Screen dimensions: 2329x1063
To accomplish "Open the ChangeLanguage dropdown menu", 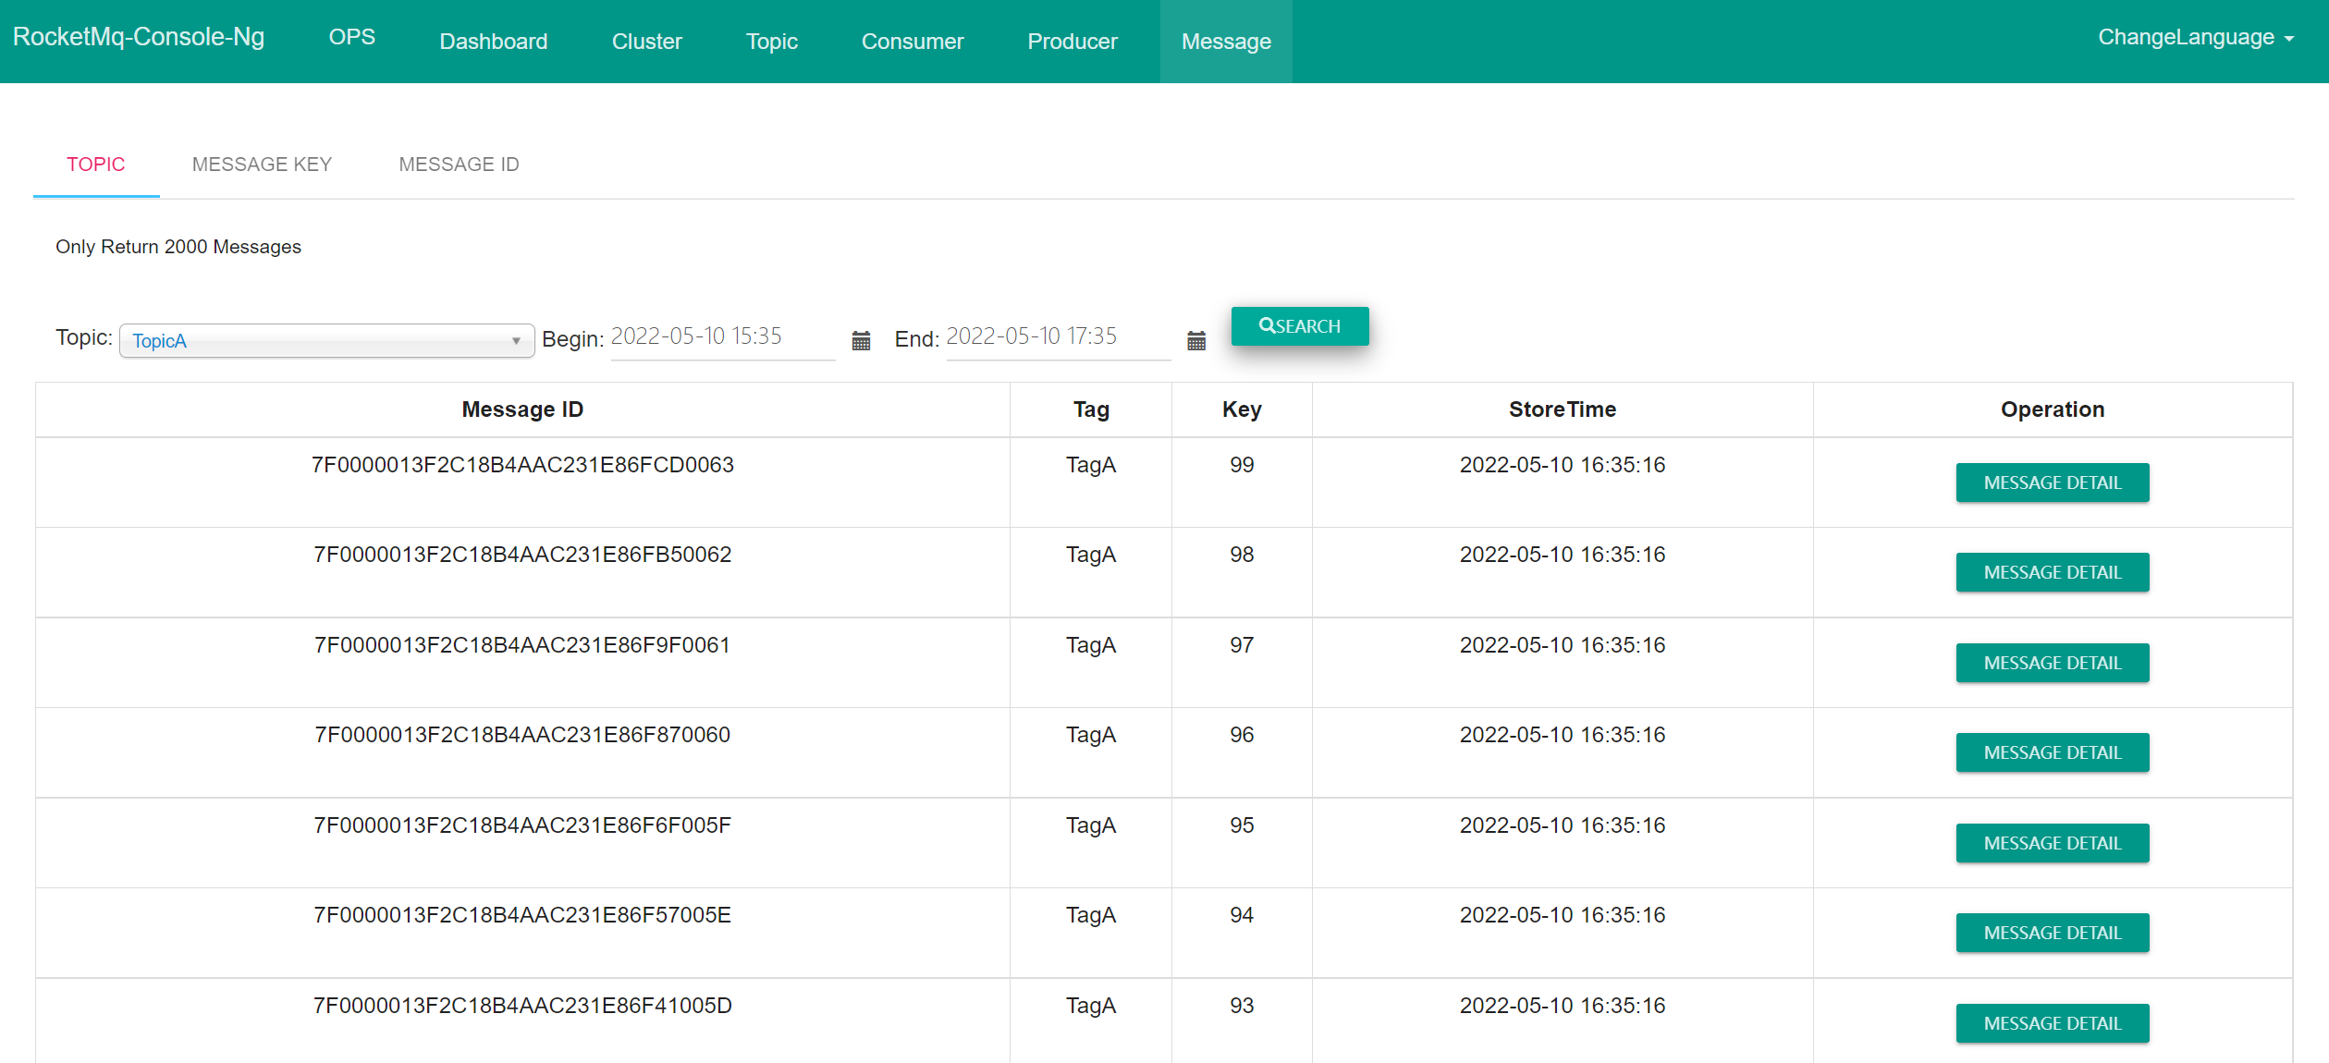I will tap(2194, 37).
